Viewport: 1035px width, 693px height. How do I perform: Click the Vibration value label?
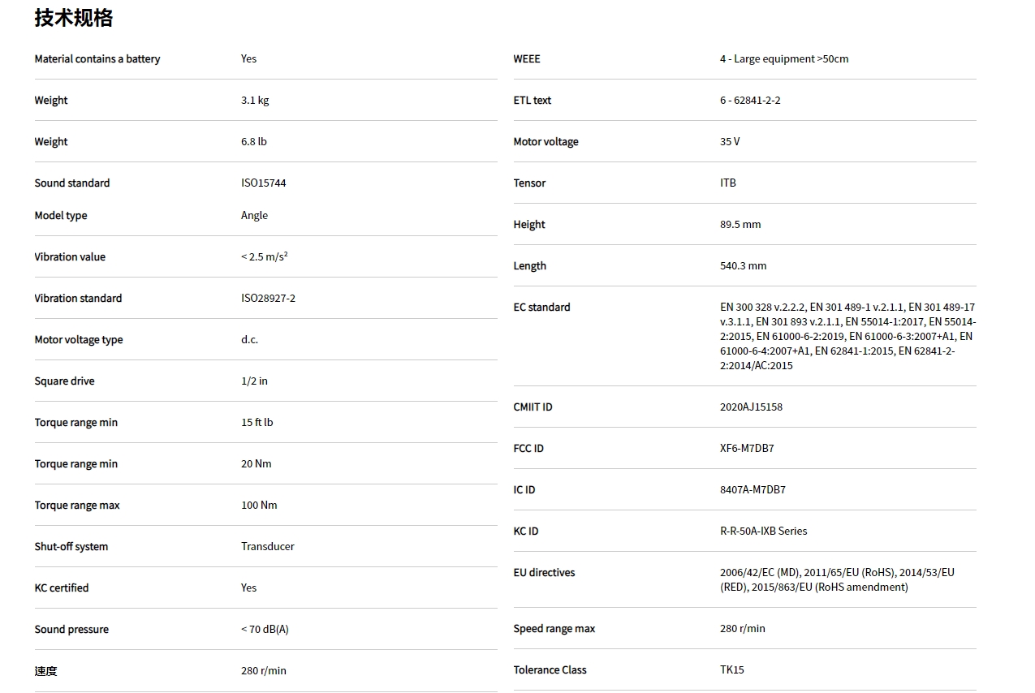70,257
